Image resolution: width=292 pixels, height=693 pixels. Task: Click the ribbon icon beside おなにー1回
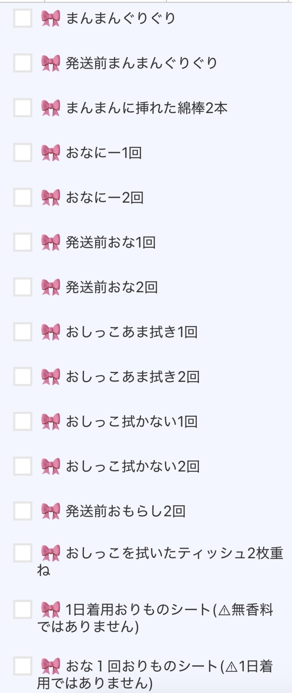50,153
